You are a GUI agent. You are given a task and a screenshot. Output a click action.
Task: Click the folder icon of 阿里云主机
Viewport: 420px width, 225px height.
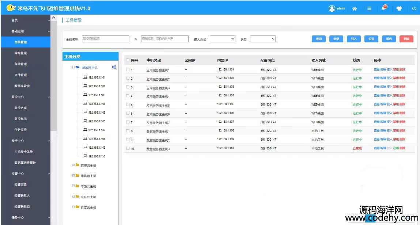click(x=77, y=165)
